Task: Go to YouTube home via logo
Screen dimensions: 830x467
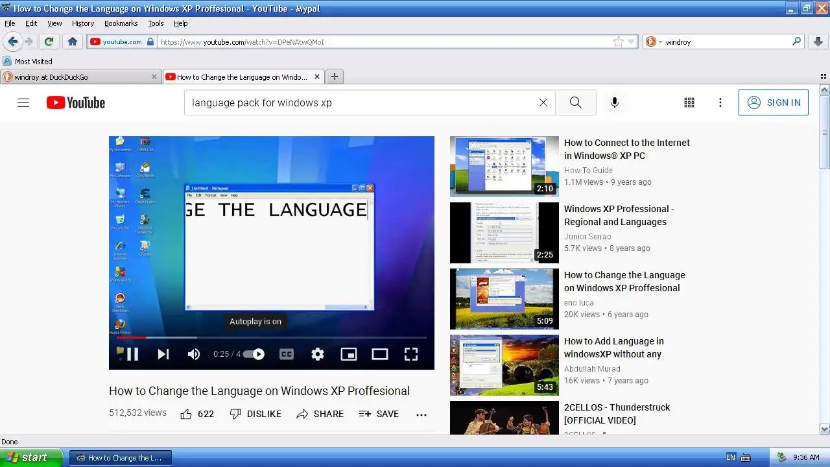Action: pyautogui.click(x=76, y=102)
